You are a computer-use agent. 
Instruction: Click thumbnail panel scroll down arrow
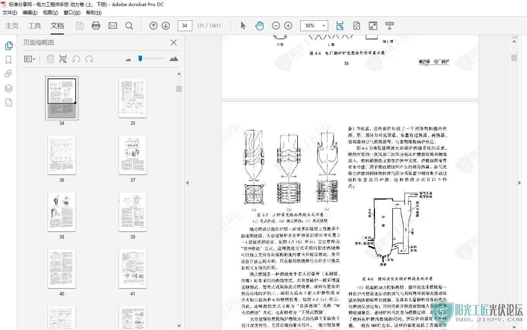point(179,326)
